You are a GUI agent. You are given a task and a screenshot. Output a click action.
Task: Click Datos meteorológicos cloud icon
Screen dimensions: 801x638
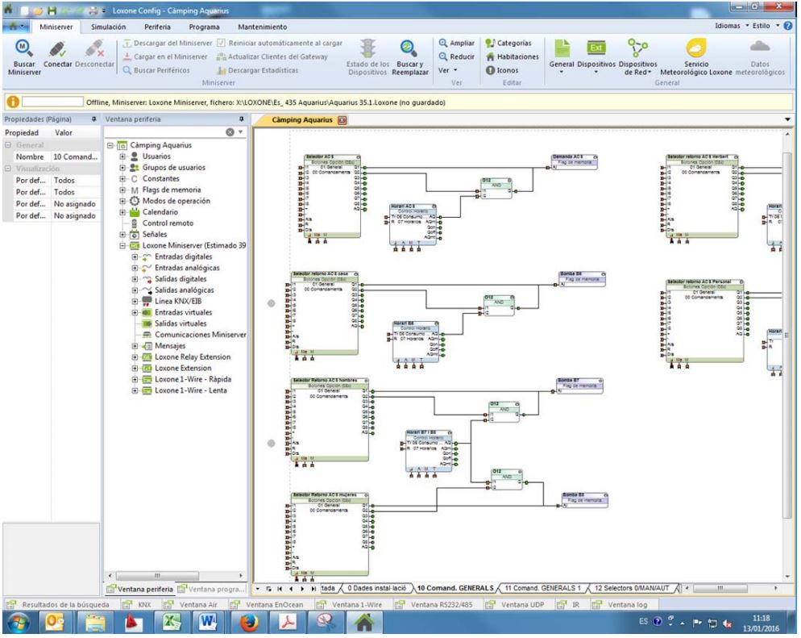click(760, 47)
